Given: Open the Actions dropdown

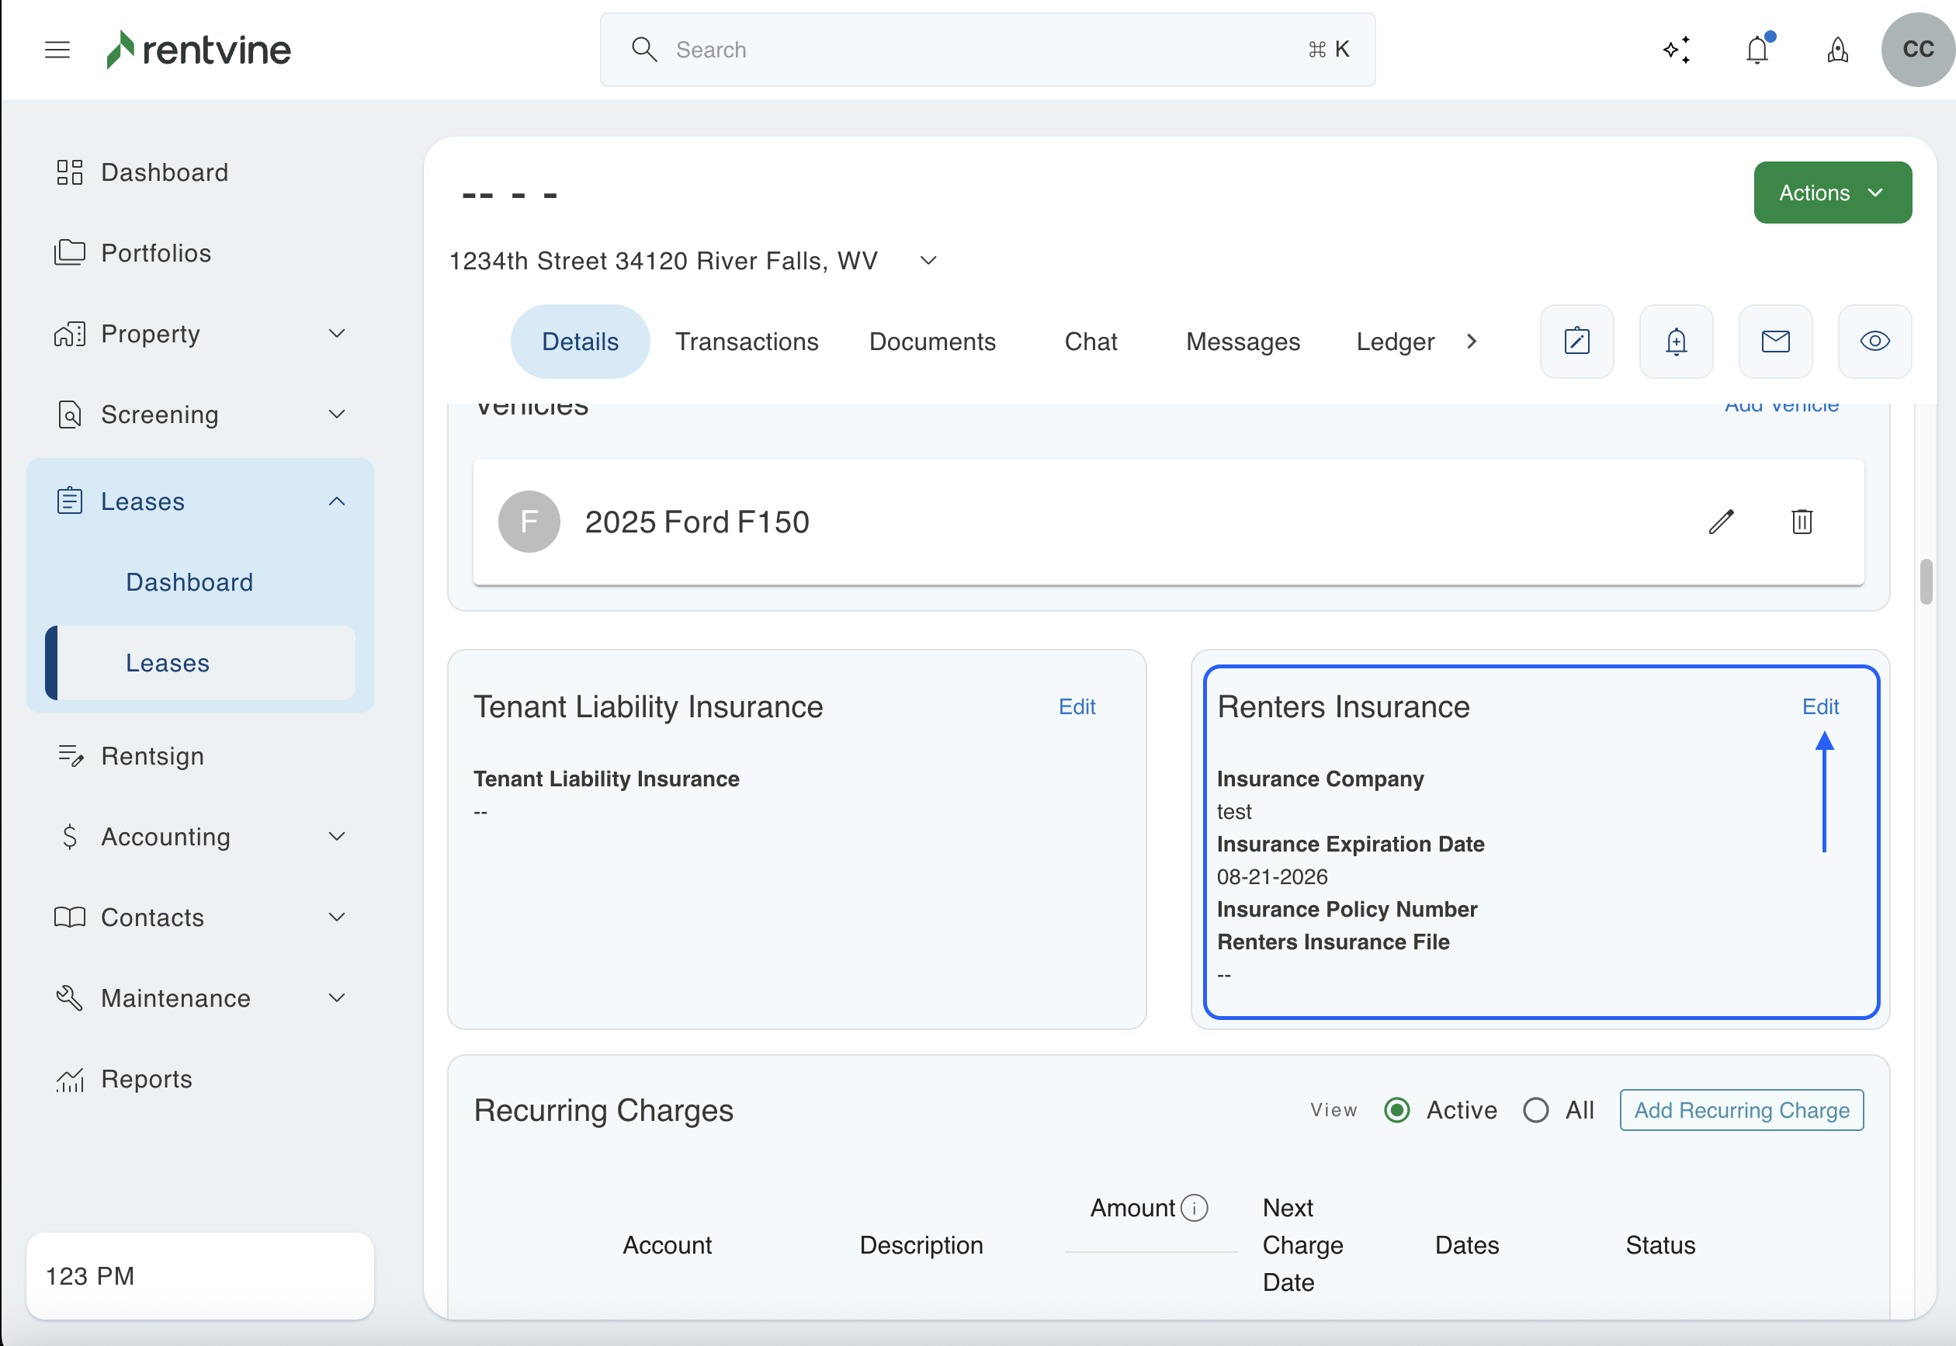Looking at the screenshot, I should click(1832, 193).
